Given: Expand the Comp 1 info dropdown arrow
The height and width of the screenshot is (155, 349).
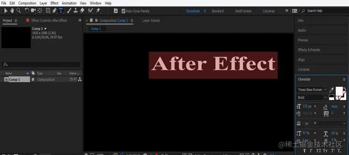Looking at the screenshot, I should pos(45,29).
